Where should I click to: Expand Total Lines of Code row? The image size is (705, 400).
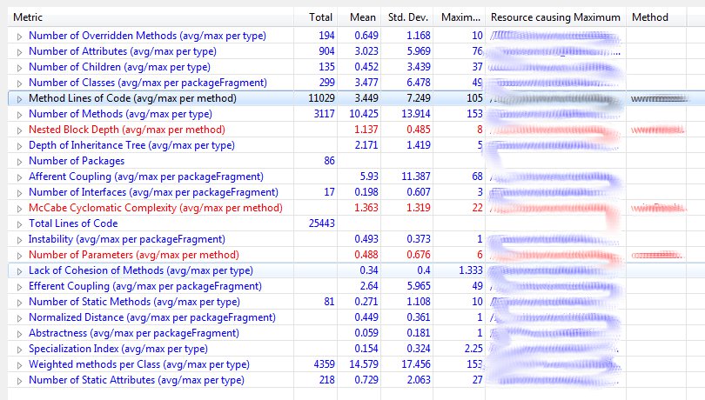pos(19,224)
